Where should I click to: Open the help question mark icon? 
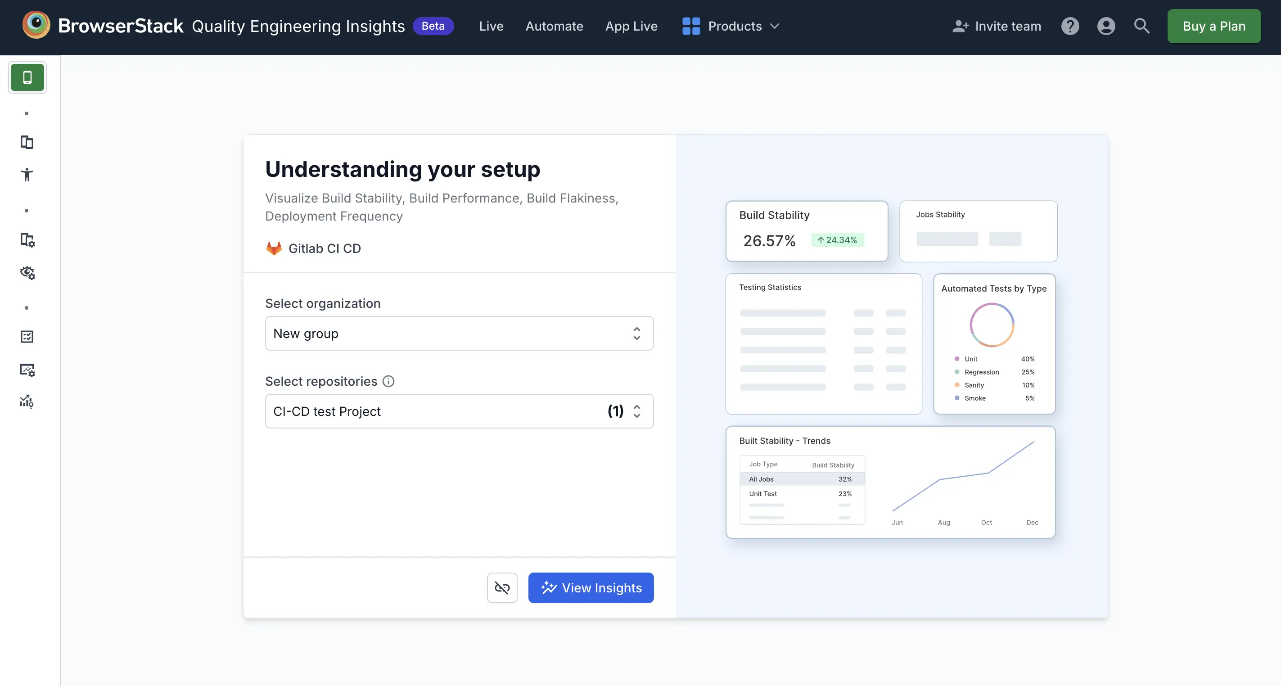tap(1070, 26)
